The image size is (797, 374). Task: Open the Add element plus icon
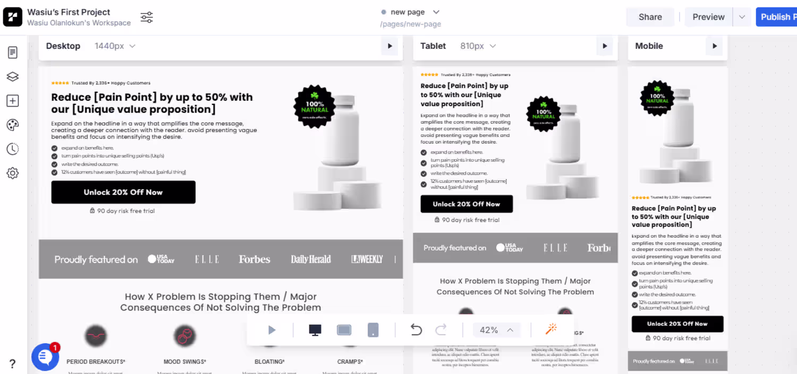[x=13, y=101]
